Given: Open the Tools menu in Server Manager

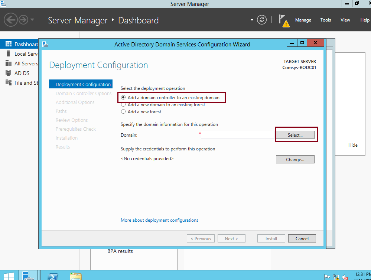Looking at the screenshot, I should [325, 20].
